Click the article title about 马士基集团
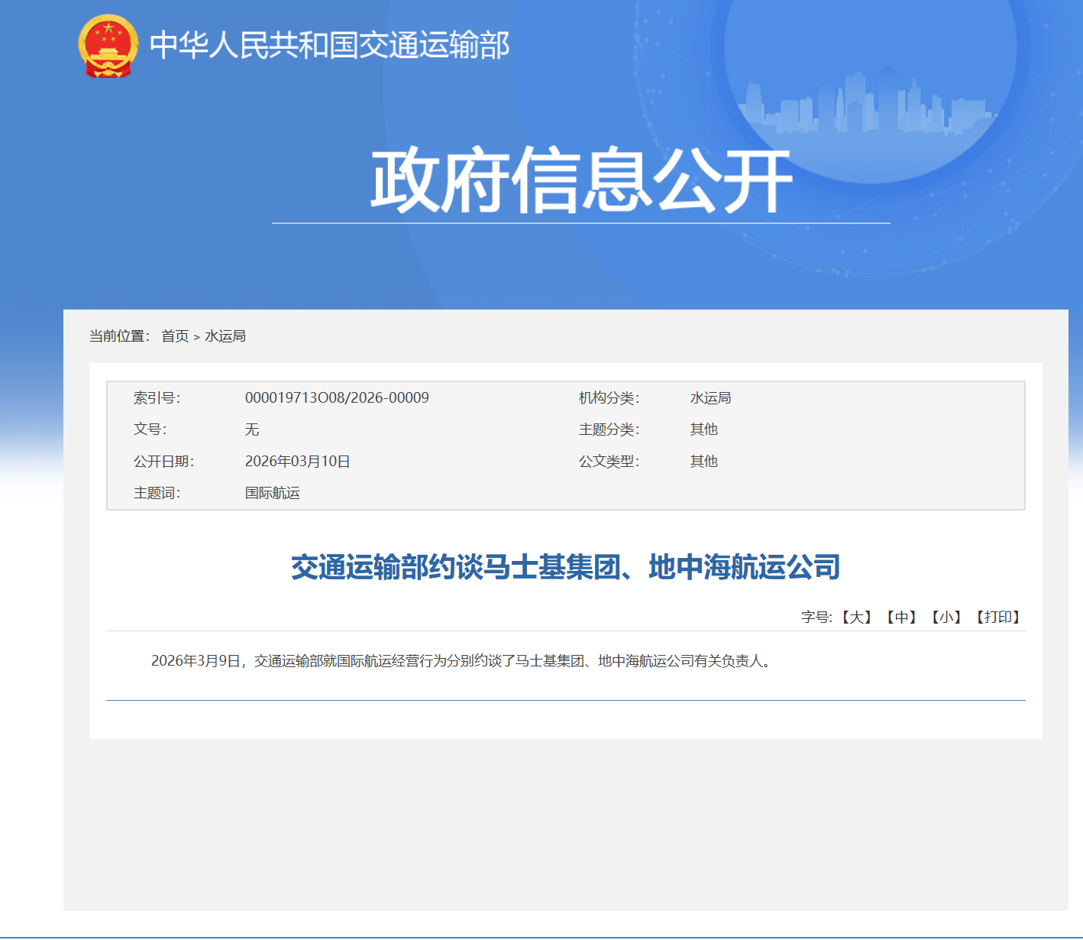Image resolution: width=1083 pixels, height=940 pixels. click(565, 567)
